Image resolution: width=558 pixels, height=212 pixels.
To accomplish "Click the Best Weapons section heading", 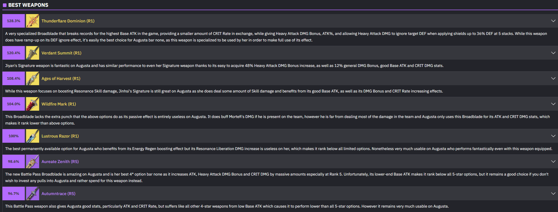I will coord(28,5).
